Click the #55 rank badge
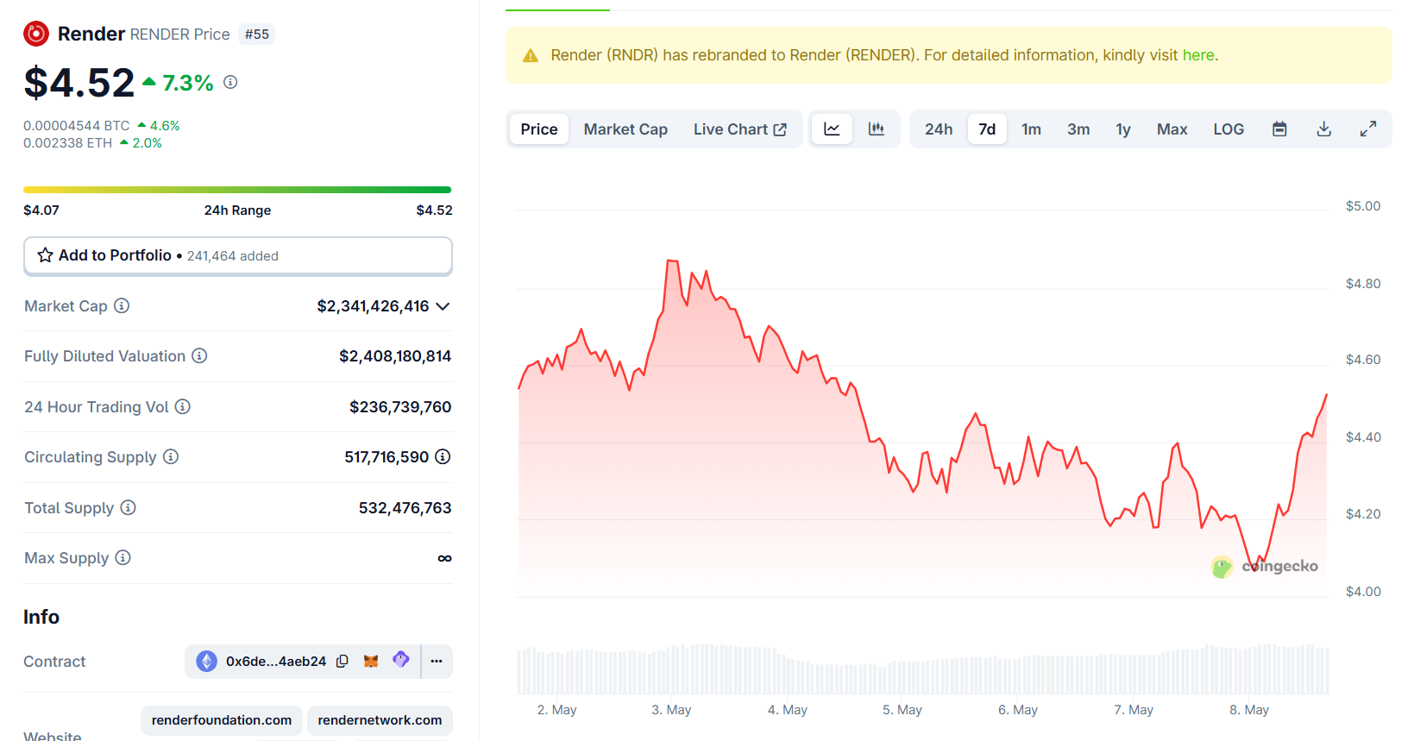Image resolution: width=1414 pixels, height=741 pixels. click(x=256, y=35)
